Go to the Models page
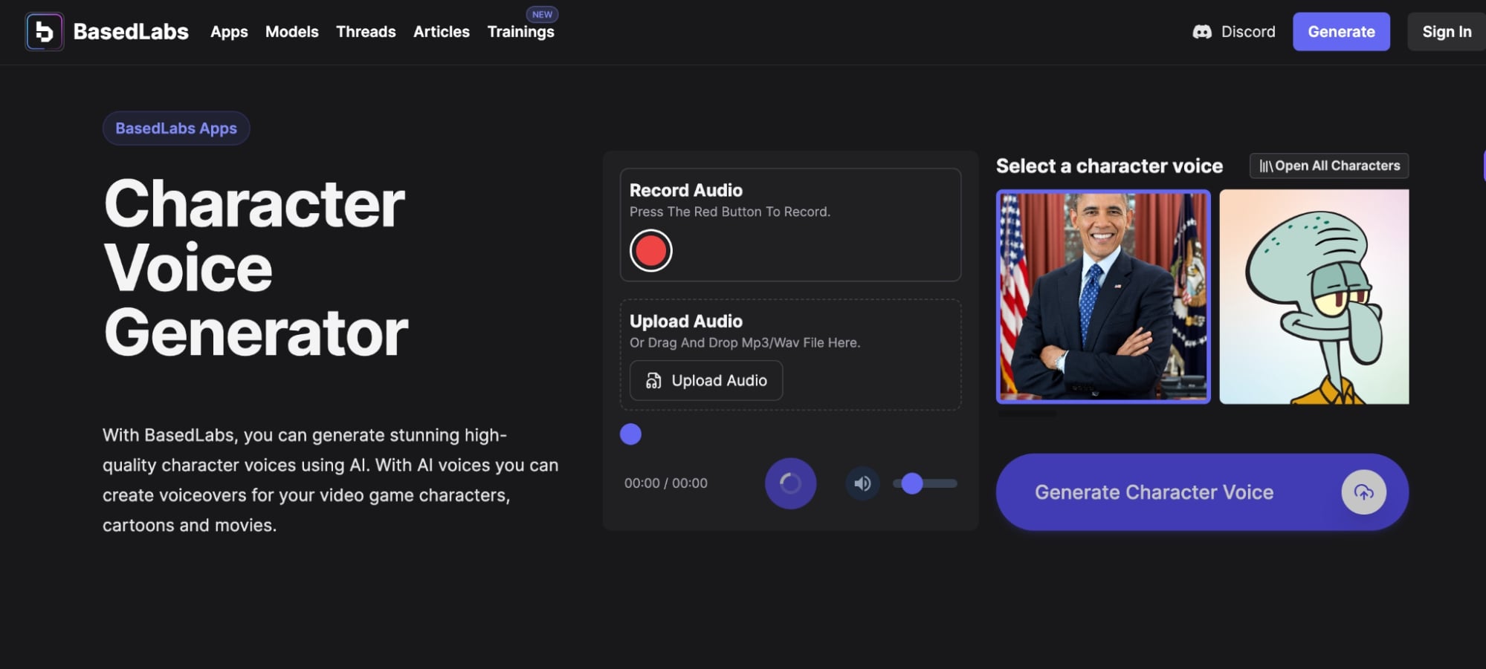 [x=291, y=32]
